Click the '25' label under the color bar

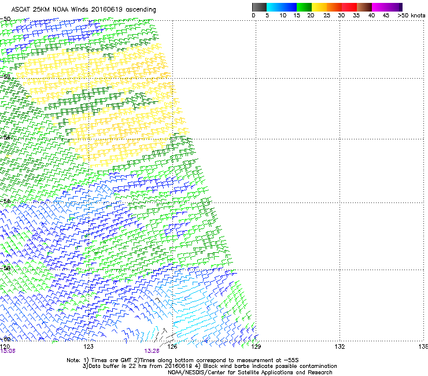point(327,16)
